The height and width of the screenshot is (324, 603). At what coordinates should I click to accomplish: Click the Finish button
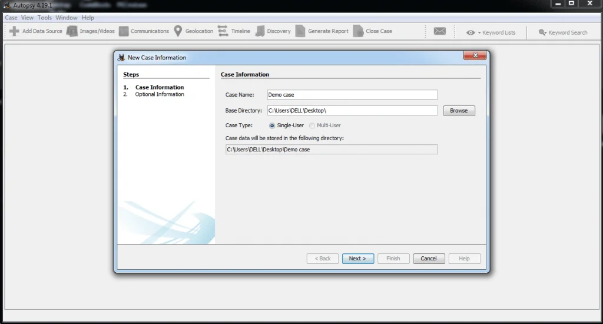point(393,259)
